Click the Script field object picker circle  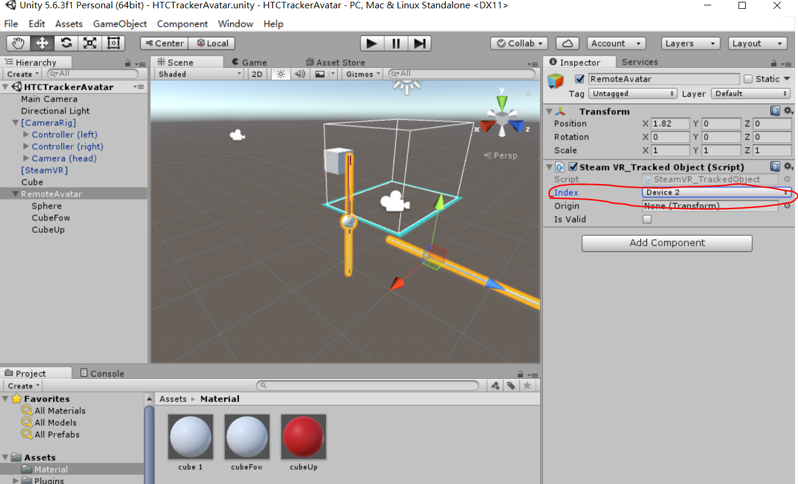(x=787, y=179)
